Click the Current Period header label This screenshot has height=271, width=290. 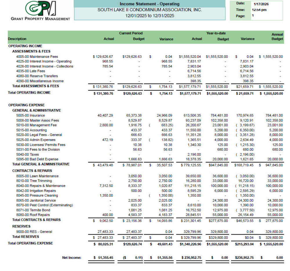(131, 33)
